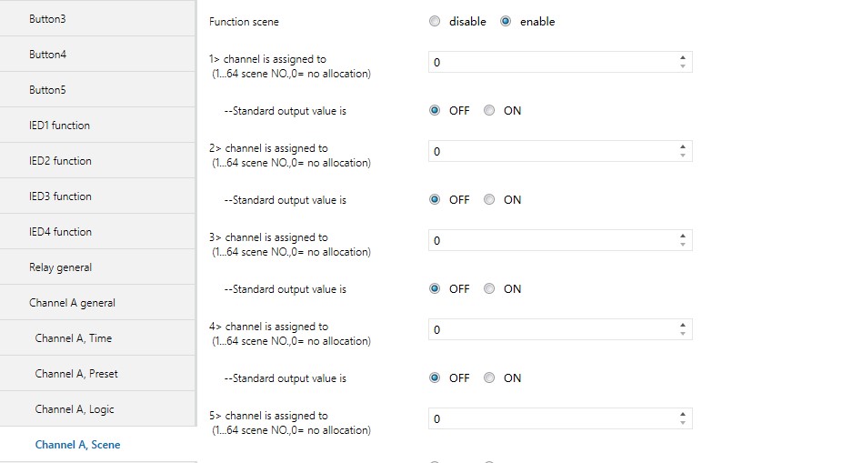The height and width of the screenshot is (463, 852).
Task: Click the 1> channel scene number field
Action: pos(551,62)
